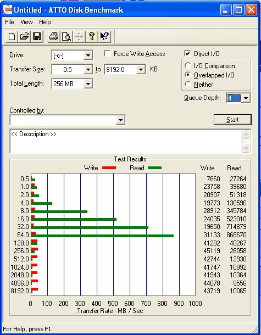Activate the context help pointer icon
The height and width of the screenshot is (335, 261).
pos(104,37)
